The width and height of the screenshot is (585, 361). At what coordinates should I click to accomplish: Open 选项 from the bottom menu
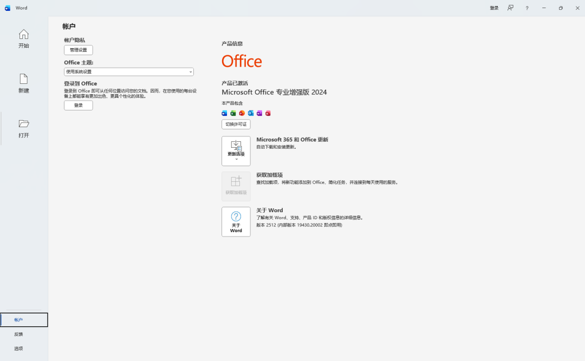click(x=18, y=349)
